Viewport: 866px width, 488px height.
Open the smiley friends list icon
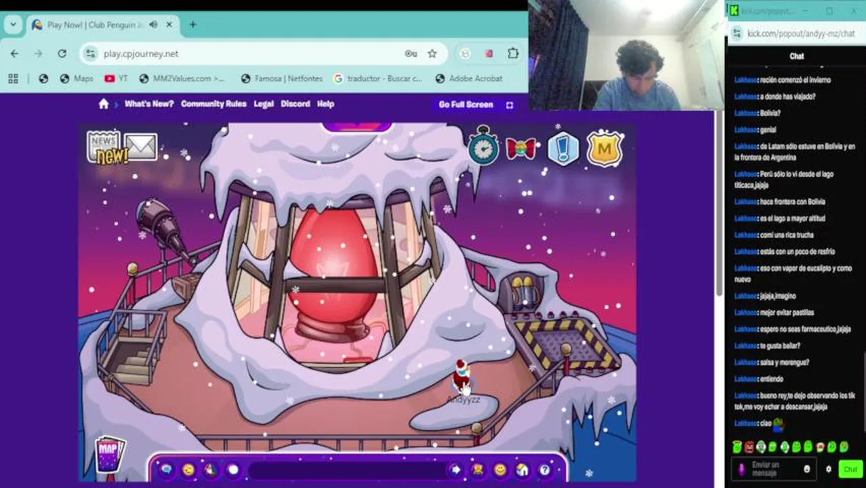pos(500,469)
